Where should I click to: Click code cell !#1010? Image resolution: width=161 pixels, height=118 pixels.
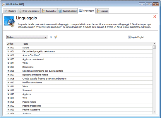pos(14,82)
